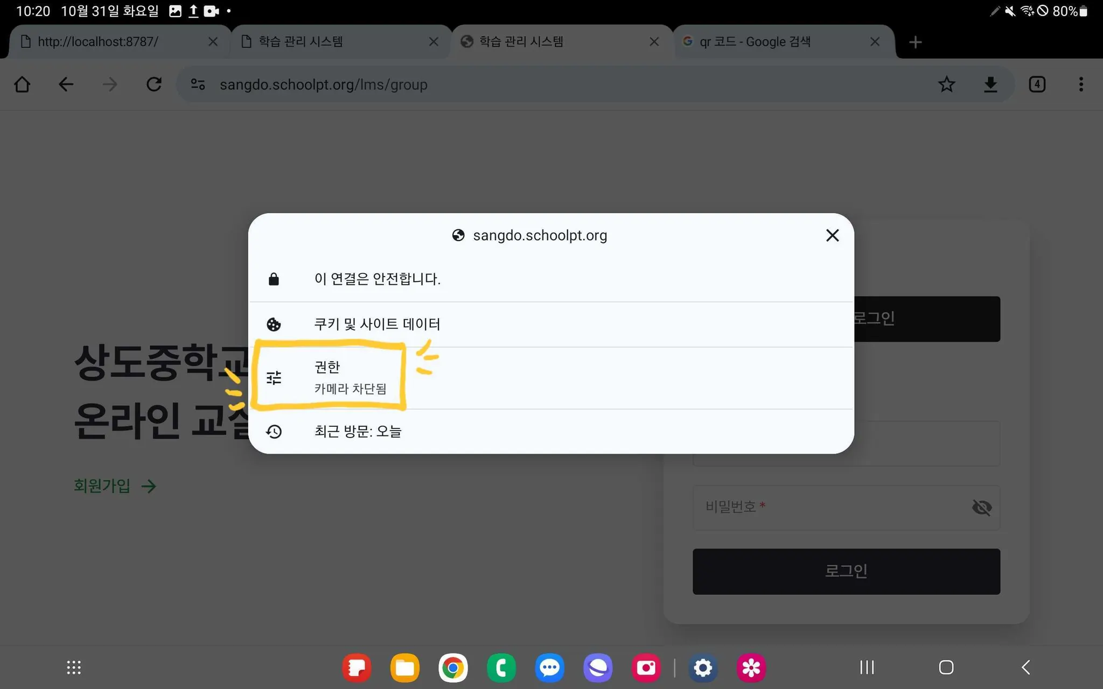This screenshot has width=1103, height=689.
Task: Open the tab switcher showing 4
Action: click(1037, 85)
